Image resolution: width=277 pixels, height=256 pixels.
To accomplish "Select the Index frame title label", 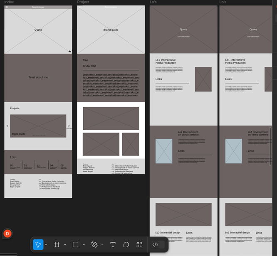I will point(9,2).
